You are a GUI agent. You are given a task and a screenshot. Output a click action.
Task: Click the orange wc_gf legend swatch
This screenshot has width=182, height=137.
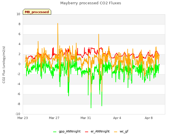point(116,132)
